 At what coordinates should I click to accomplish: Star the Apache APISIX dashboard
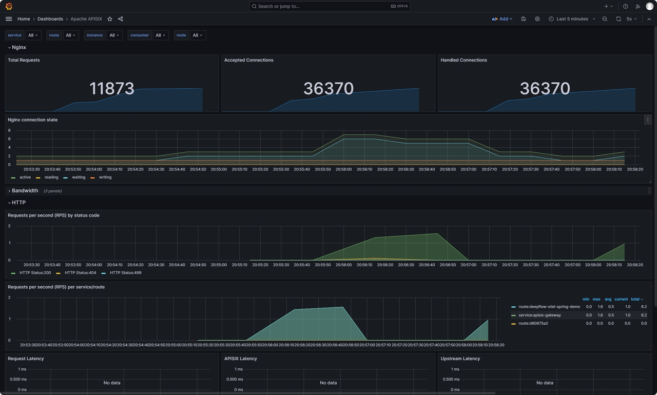tap(109, 18)
